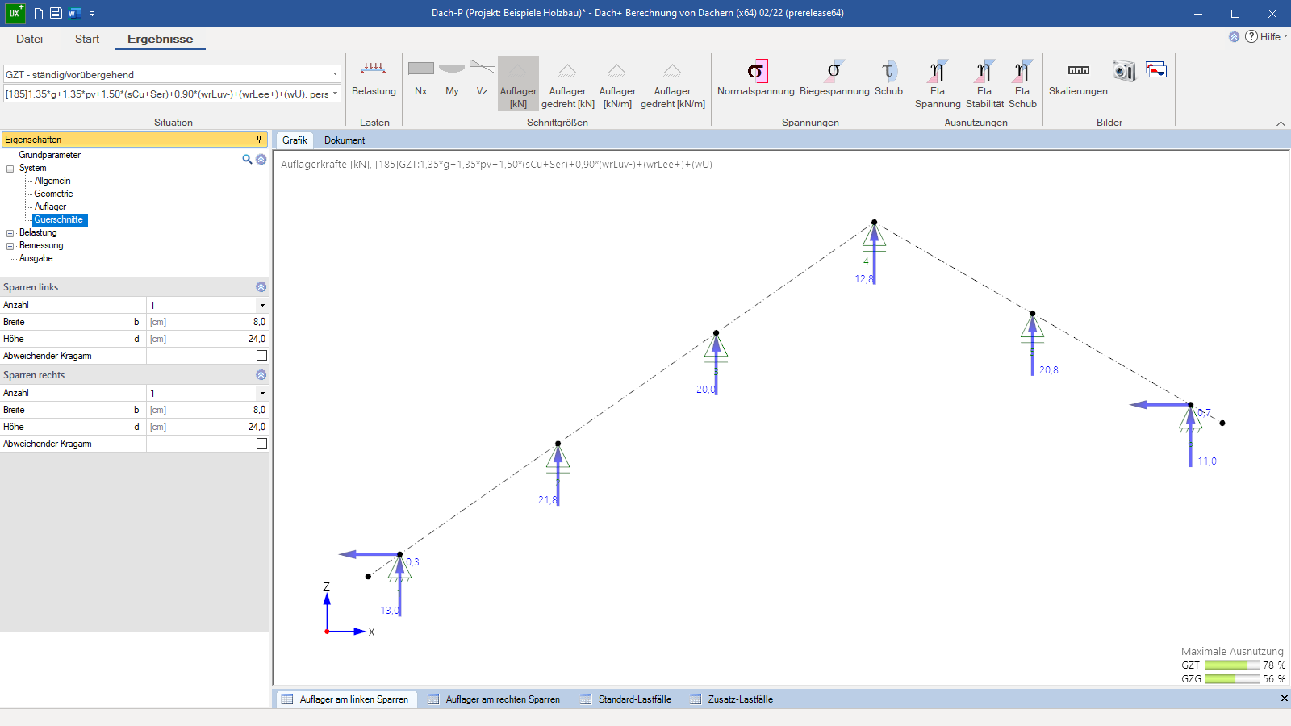This screenshot has height=726, width=1291.
Task: Collapse the ribbon with the chevron
Action: 1281,123
